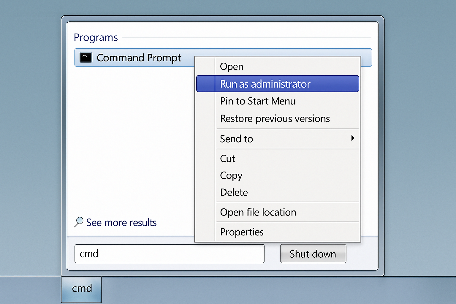The width and height of the screenshot is (456, 304).
Task: Click Restore previous versions
Action: click(275, 118)
